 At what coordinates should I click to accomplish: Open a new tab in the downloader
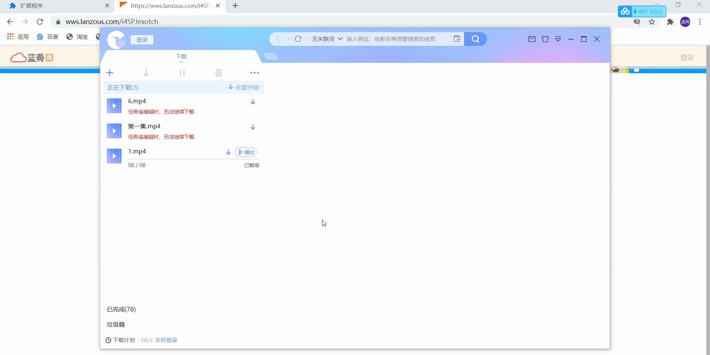point(271,56)
